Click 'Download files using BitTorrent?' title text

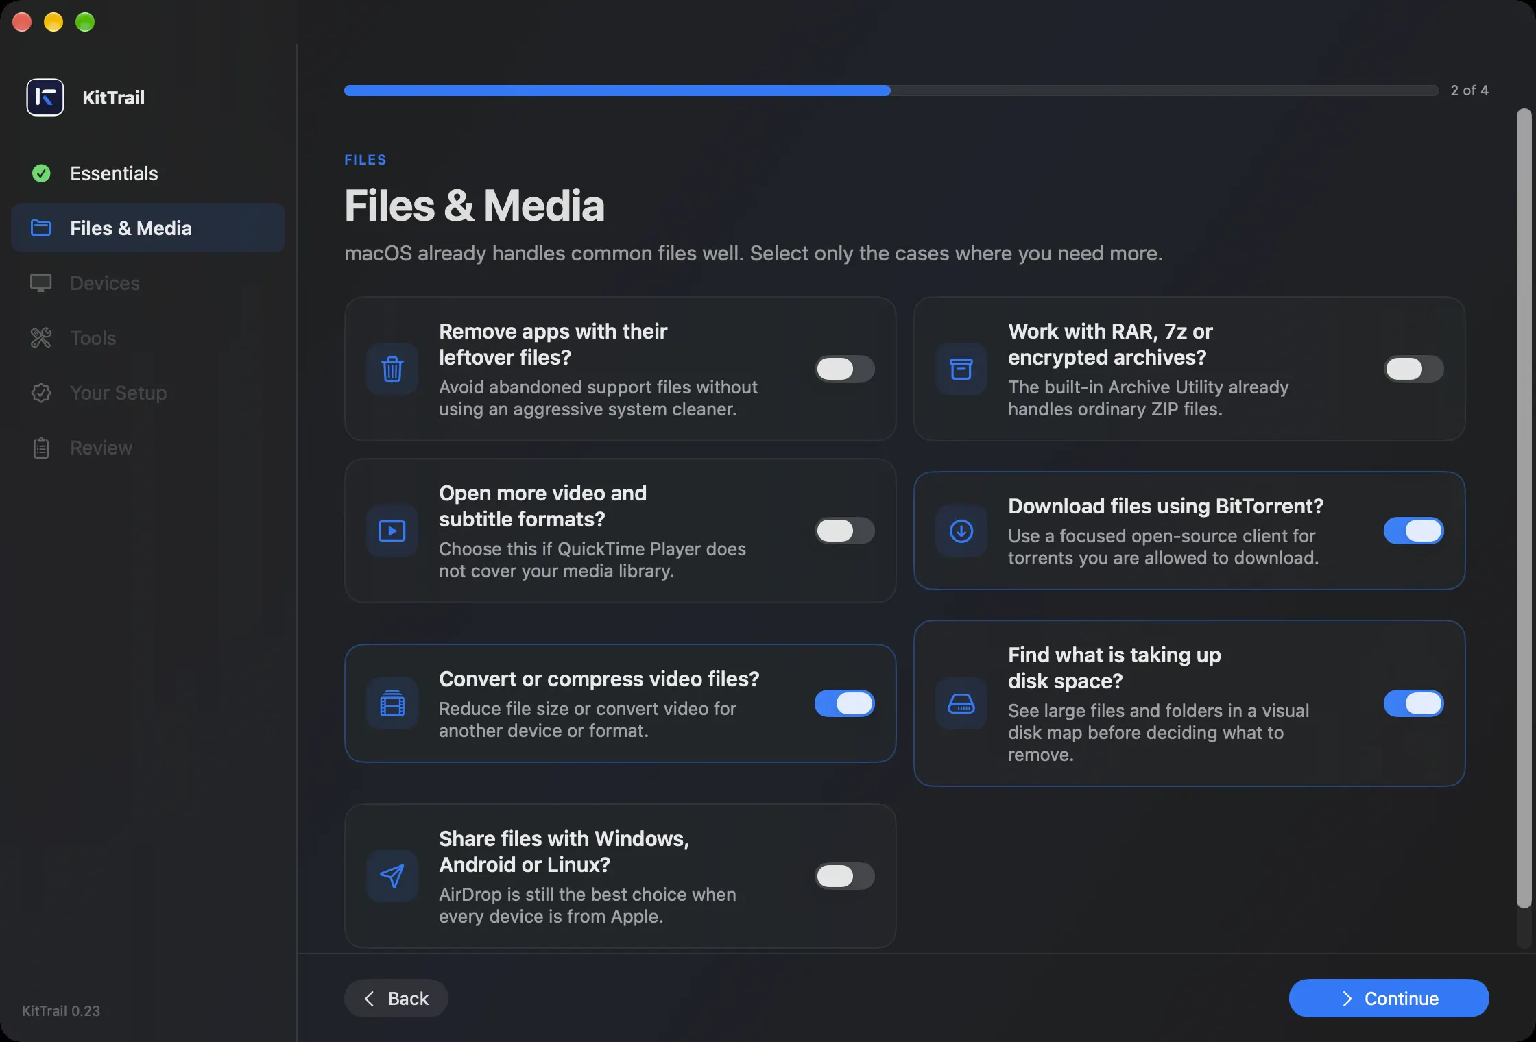1166,506
